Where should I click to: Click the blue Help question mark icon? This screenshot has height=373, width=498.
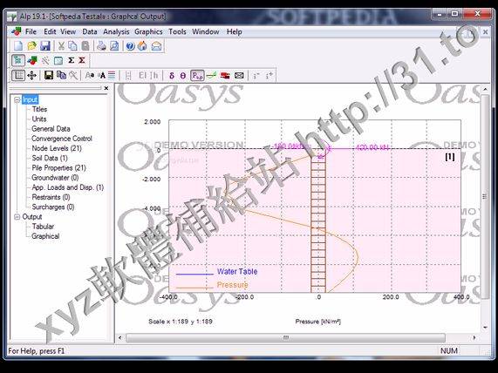pos(130,46)
